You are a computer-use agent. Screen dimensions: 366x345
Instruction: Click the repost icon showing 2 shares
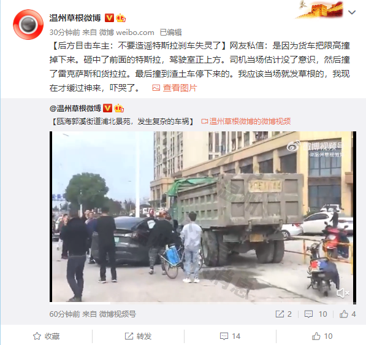coord(280,314)
